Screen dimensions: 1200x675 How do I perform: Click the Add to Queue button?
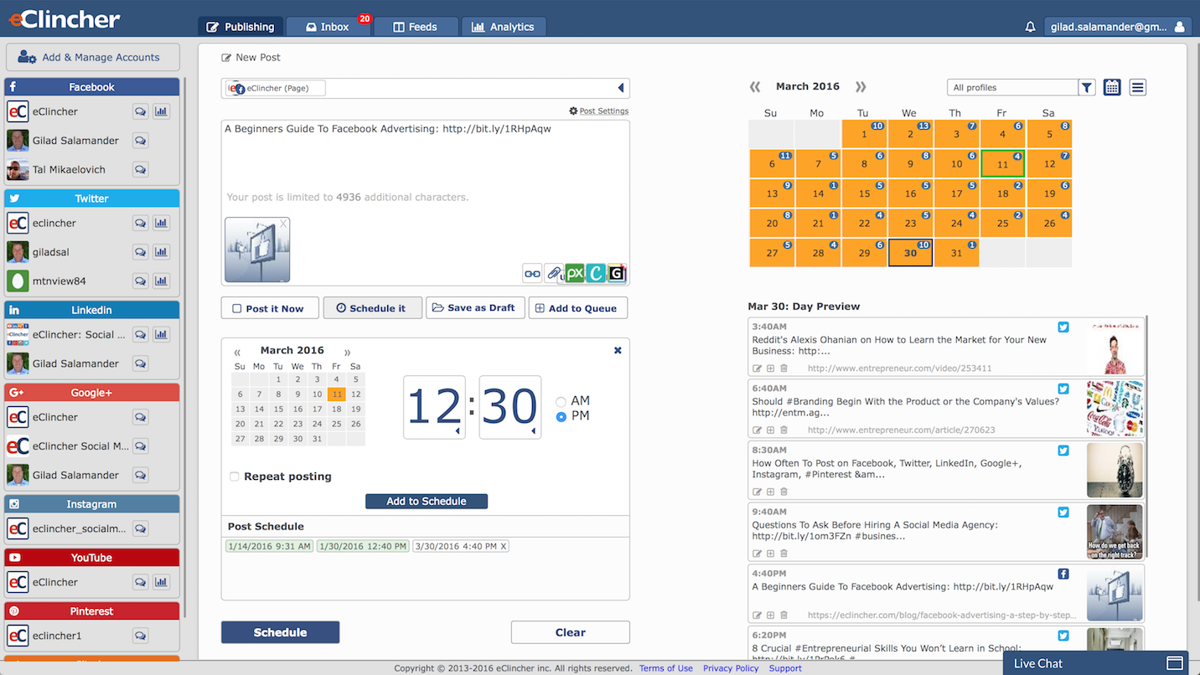(x=578, y=308)
